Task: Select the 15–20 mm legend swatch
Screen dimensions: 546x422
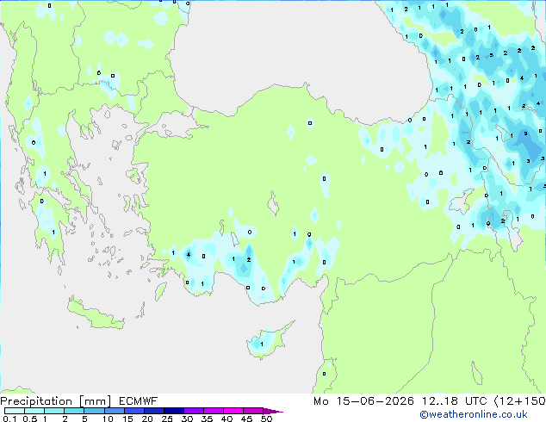Action: (x=133, y=411)
